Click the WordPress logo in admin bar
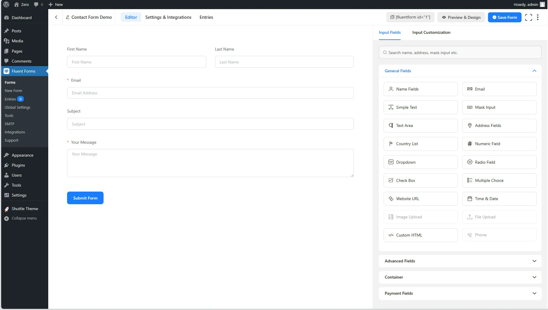This screenshot has width=548, height=310. (x=6, y=4)
